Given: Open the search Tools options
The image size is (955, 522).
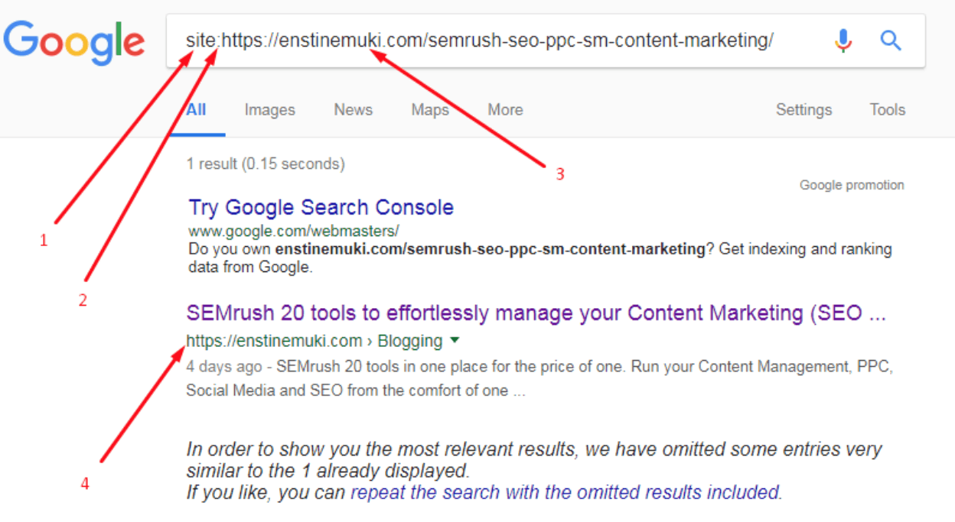Looking at the screenshot, I should [x=887, y=110].
